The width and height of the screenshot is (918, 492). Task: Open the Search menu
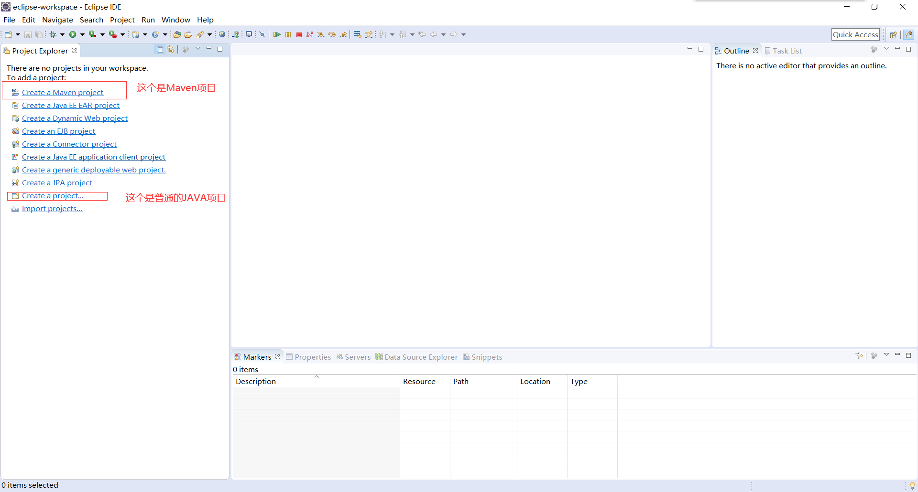tap(91, 20)
